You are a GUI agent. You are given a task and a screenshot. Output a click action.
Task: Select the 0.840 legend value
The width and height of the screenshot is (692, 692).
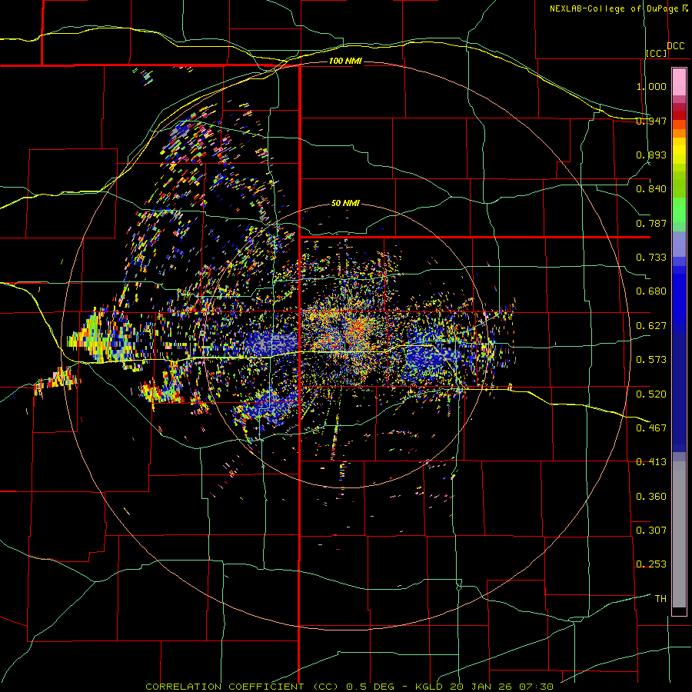(x=651, y=189)
